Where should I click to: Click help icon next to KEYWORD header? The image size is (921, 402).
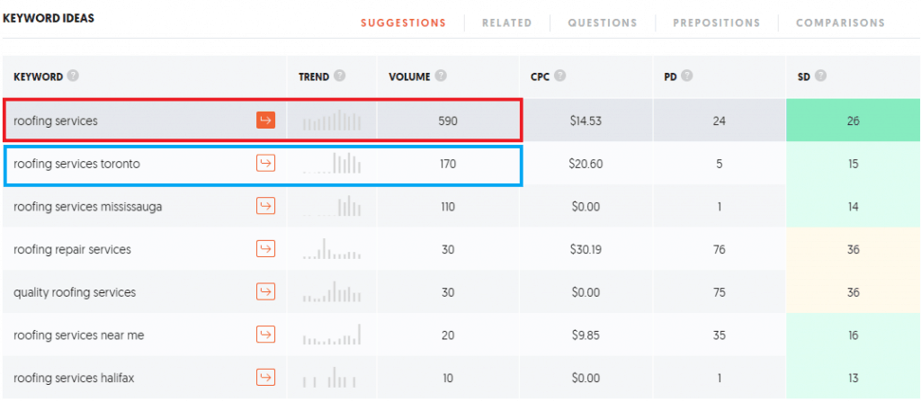73,76
